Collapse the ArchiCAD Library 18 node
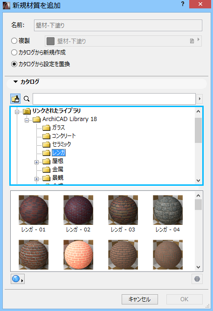The height and width of the screenshot is (311, 213). tap(27, 120)
